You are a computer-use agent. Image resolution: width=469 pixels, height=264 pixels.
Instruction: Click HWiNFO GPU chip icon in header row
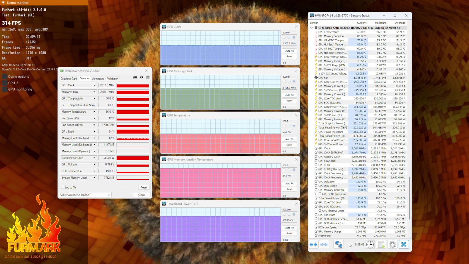(316, 28)
